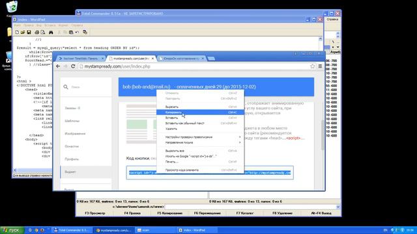Click F3 Просмотр in Total Commander
The height and width of the screenshot is (234, 417).
click(95, 213)
